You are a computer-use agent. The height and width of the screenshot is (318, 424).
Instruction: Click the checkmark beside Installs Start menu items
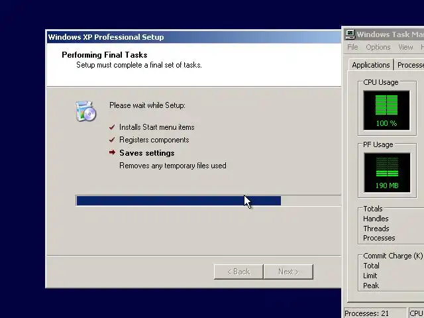[112, 127]
